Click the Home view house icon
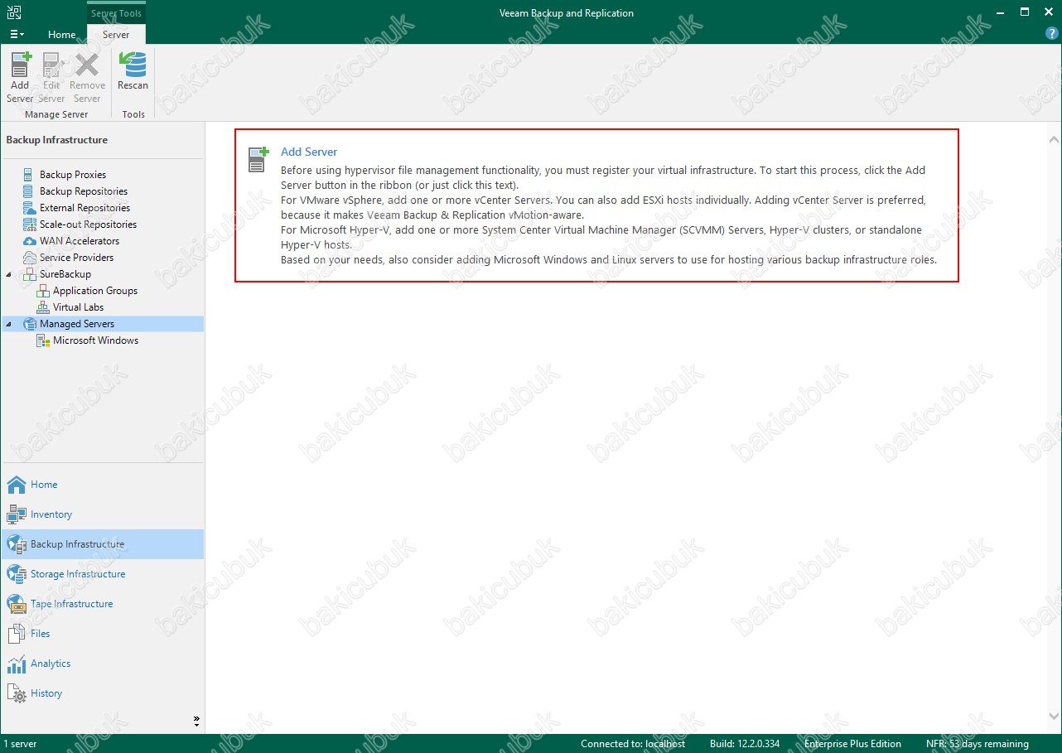The image size is (1062, 753). click(x=17, y=485)
